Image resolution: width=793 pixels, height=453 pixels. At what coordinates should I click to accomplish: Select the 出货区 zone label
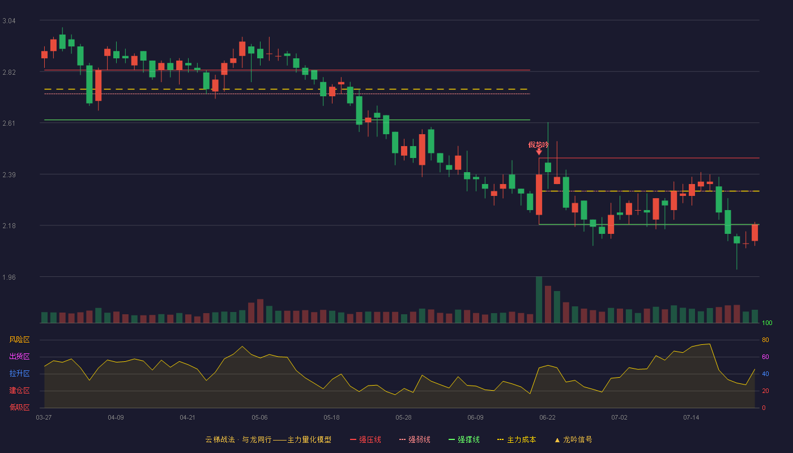click(x=19, y=357)
